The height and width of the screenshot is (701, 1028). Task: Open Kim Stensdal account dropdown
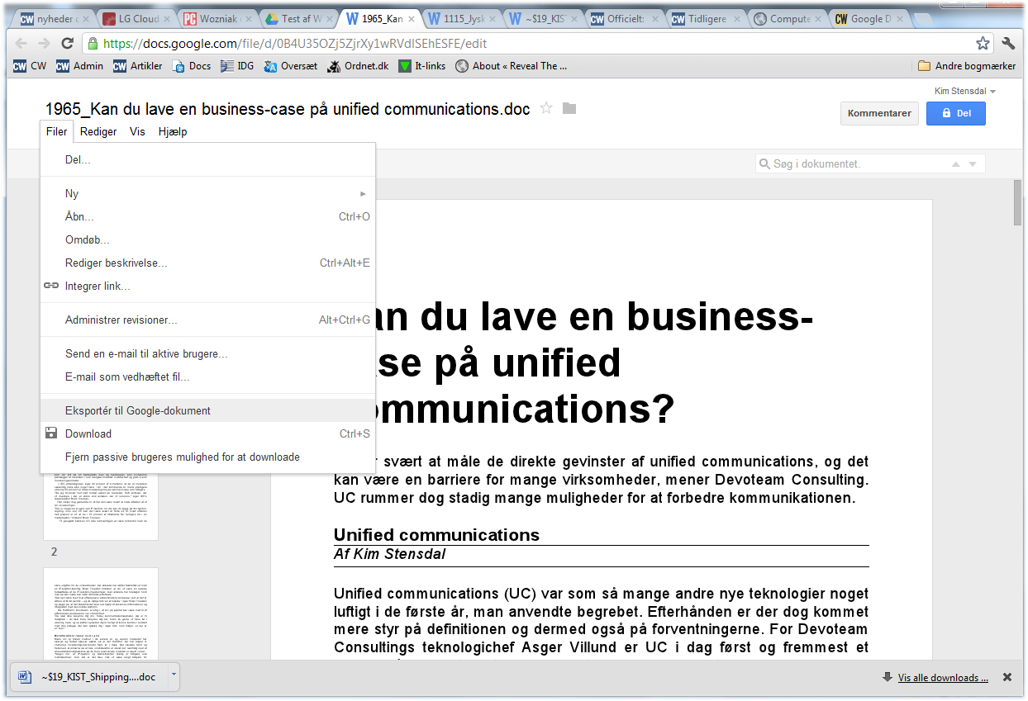(x=964, y=91)
